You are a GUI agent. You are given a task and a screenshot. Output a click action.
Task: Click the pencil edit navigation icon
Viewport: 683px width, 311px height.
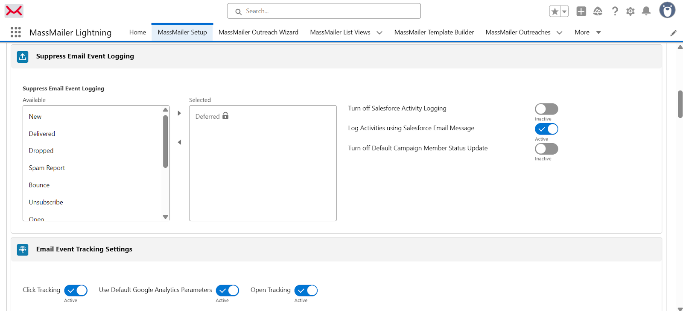pyautogui.click(x=673, y=33)
